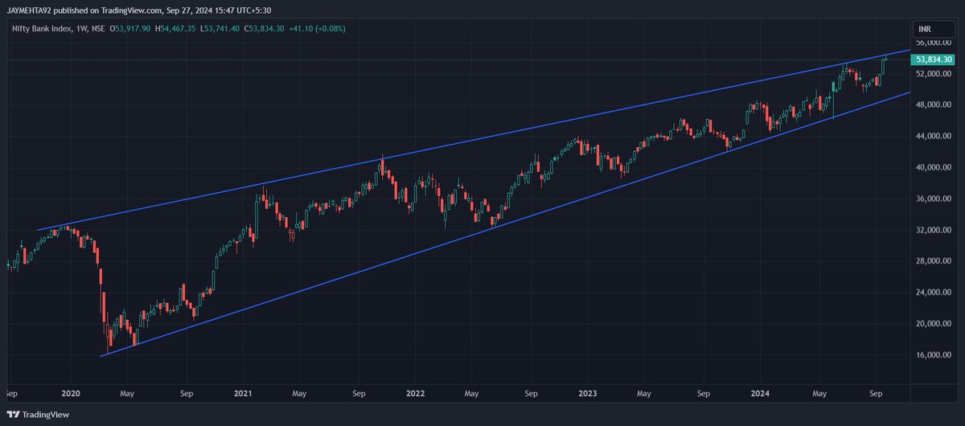
Task: Click the 20,000.00 price axis label
Action: point(934,324)
